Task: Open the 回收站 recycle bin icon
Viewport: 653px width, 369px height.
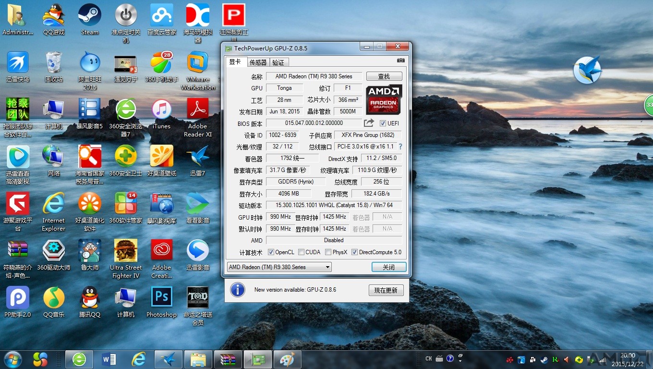Action: [x=54, y=67]
